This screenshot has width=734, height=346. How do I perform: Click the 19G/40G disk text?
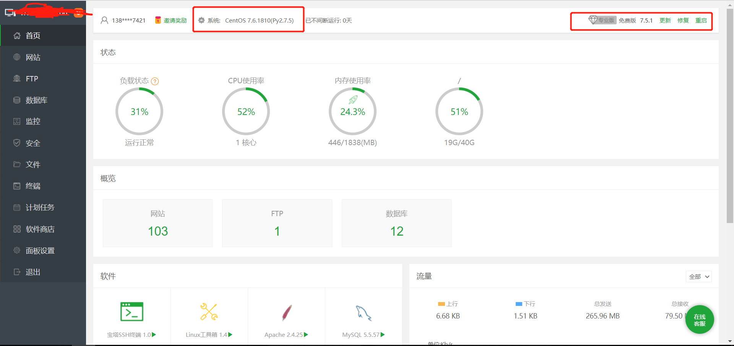pos(459,142)
